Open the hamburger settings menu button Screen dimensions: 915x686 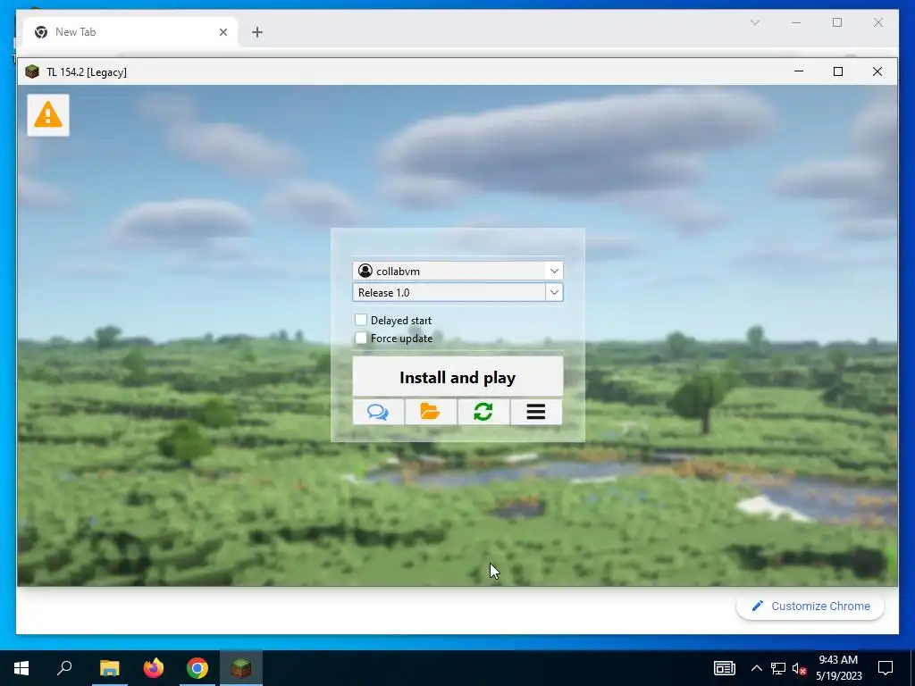536,412
